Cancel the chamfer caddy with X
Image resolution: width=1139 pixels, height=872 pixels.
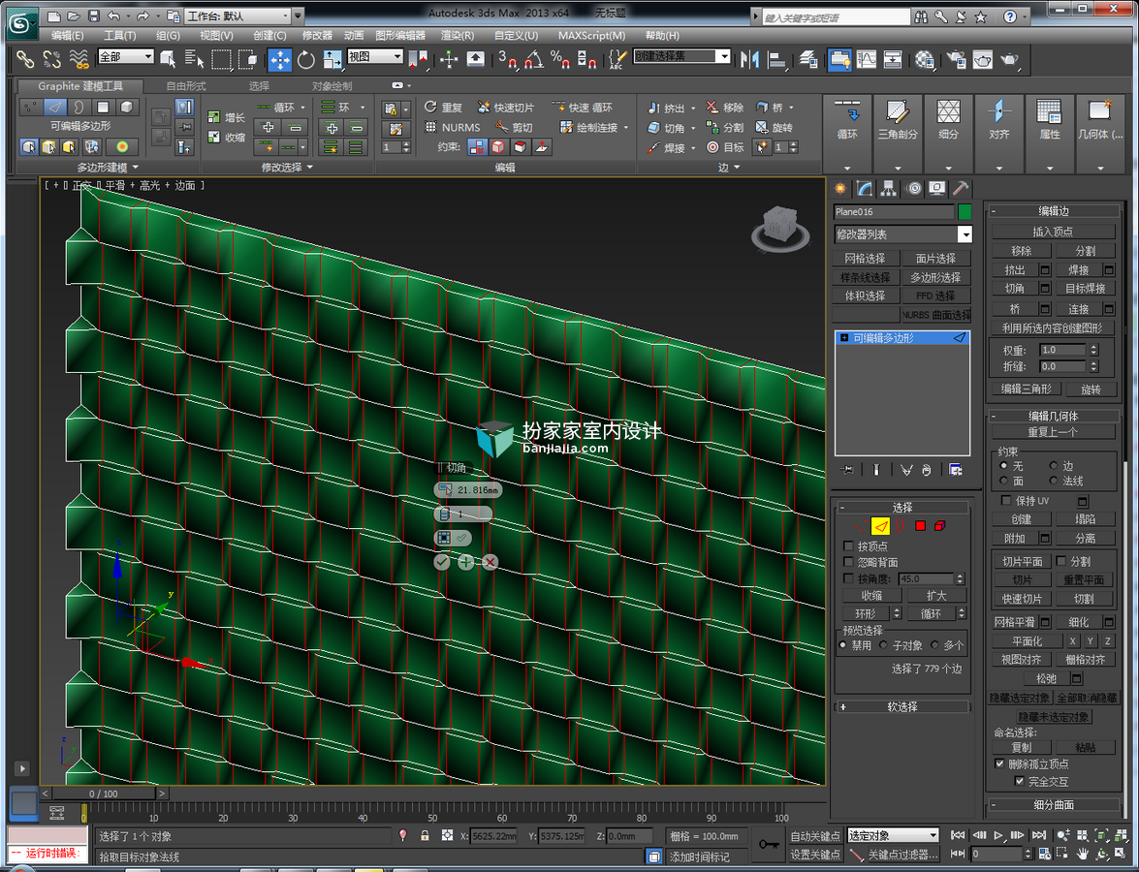(x=490, y=562)
